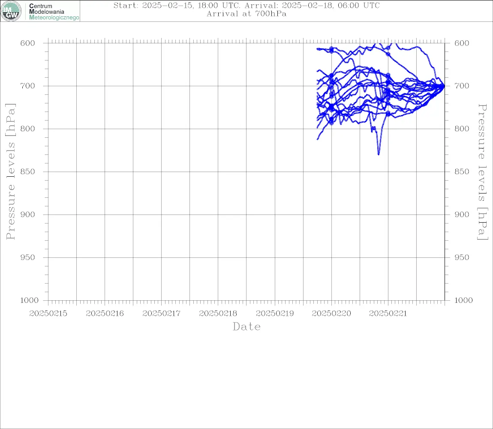Click the right axis 900 label
493x429 pixels.
coord(462,214)
